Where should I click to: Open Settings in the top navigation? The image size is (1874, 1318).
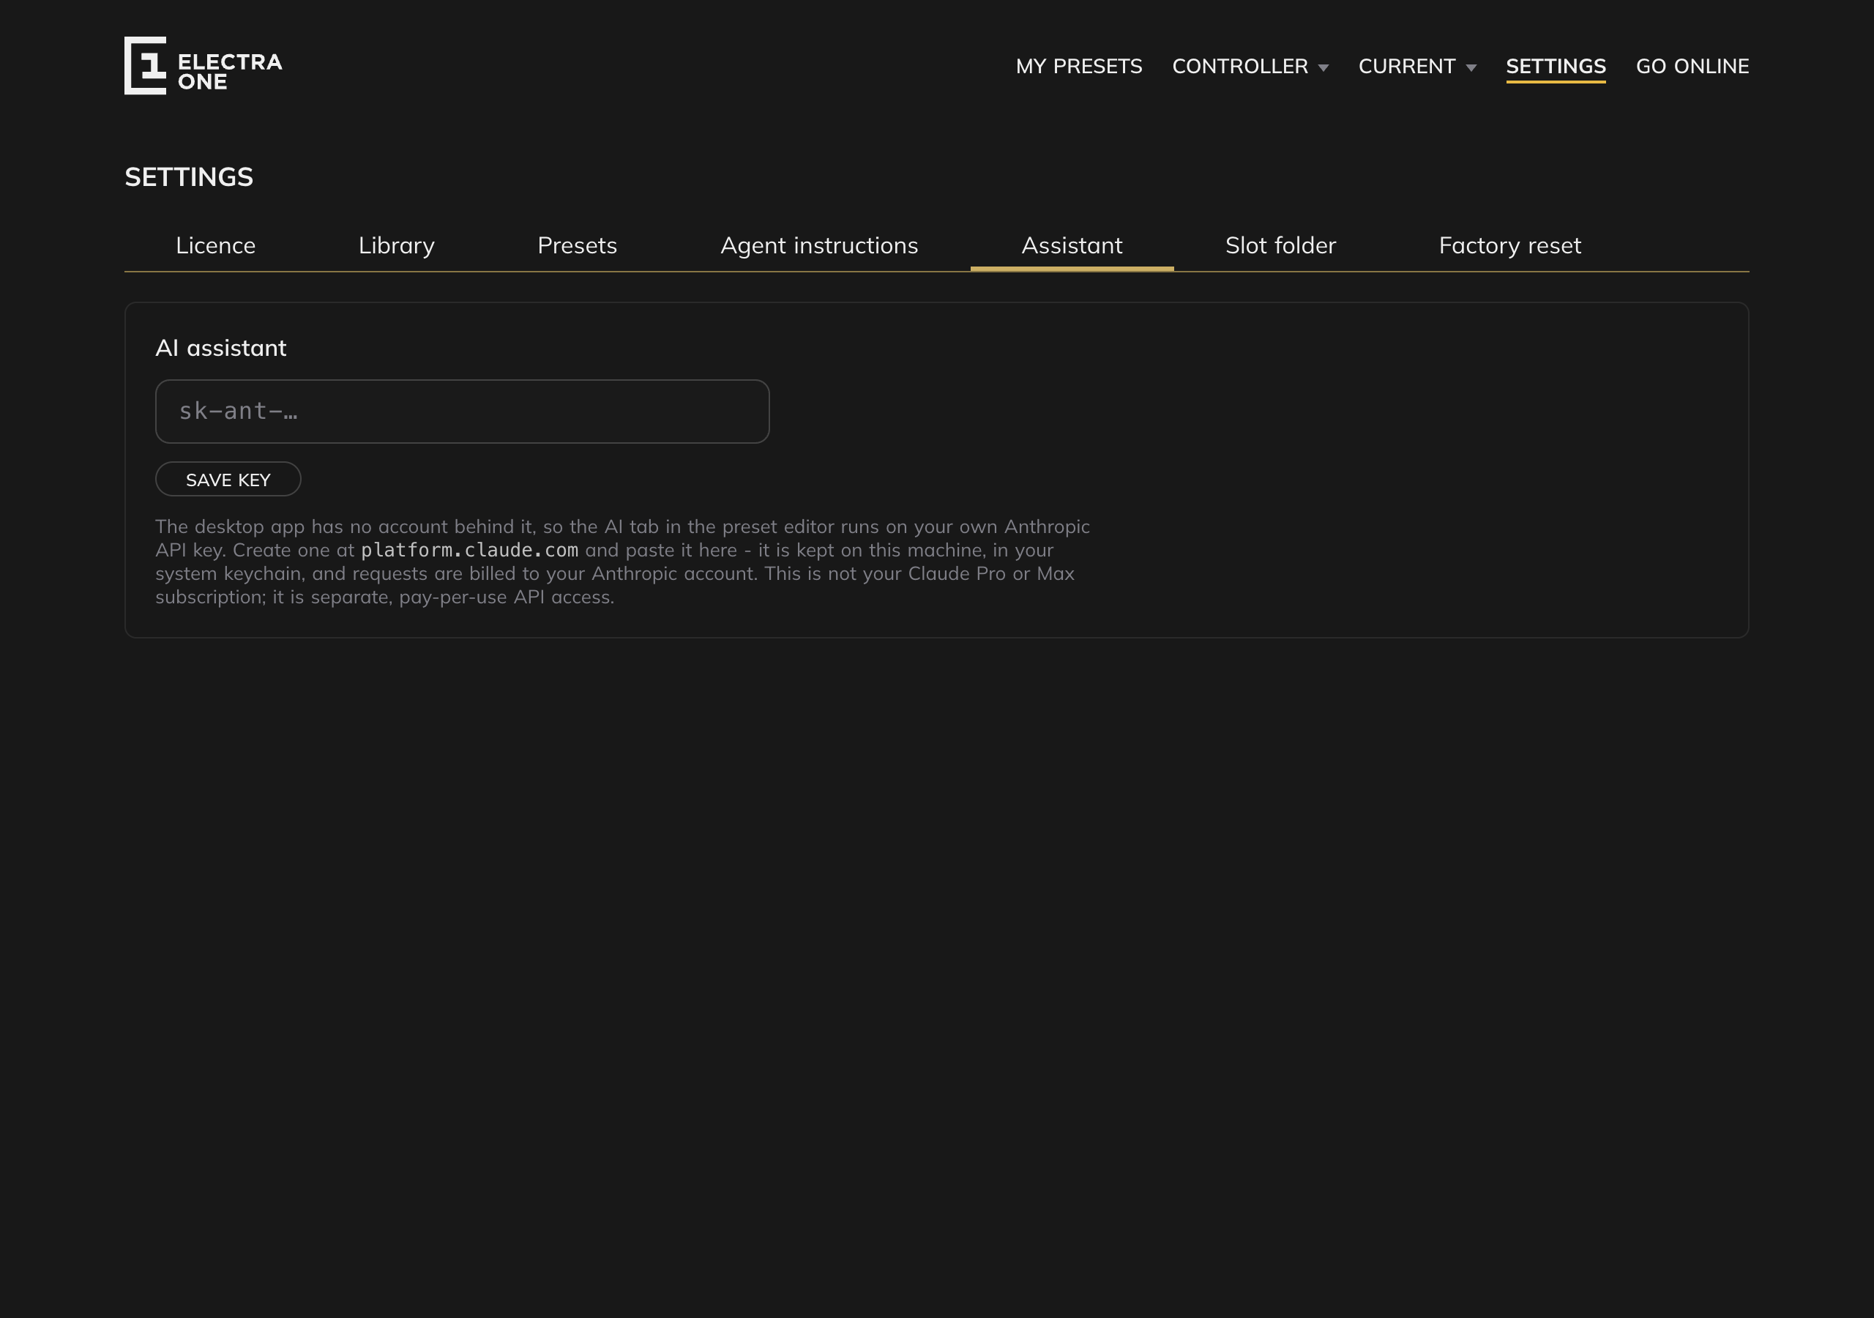click(x=1556, y=66)
